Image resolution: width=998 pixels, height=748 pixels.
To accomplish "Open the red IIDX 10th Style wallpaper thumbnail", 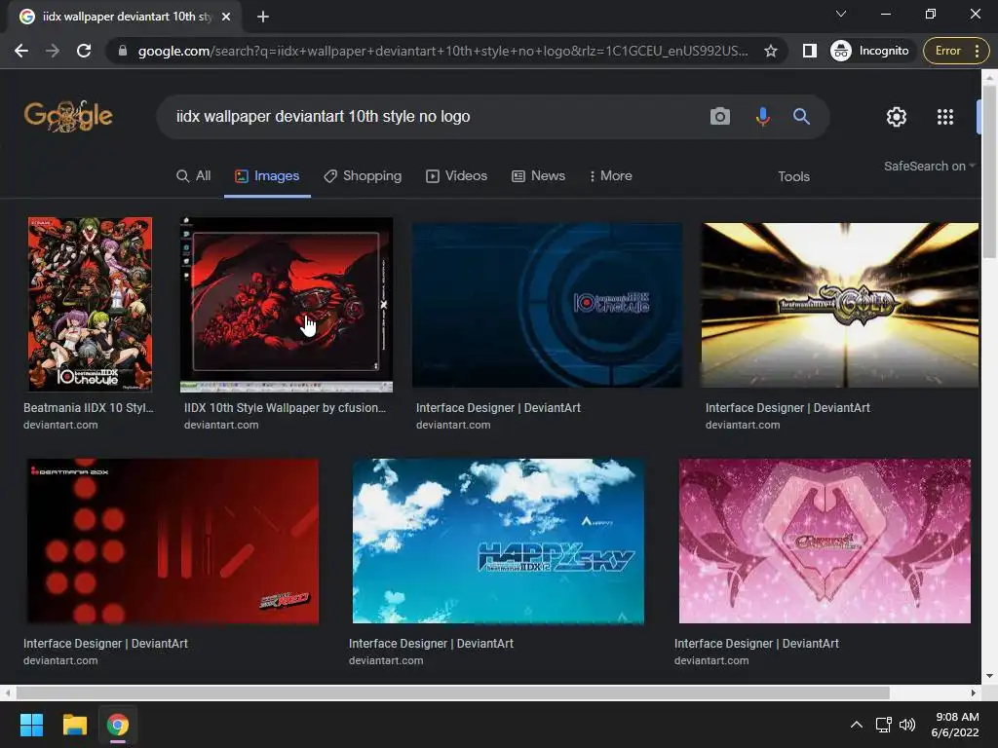I will [x=287, y=304].
